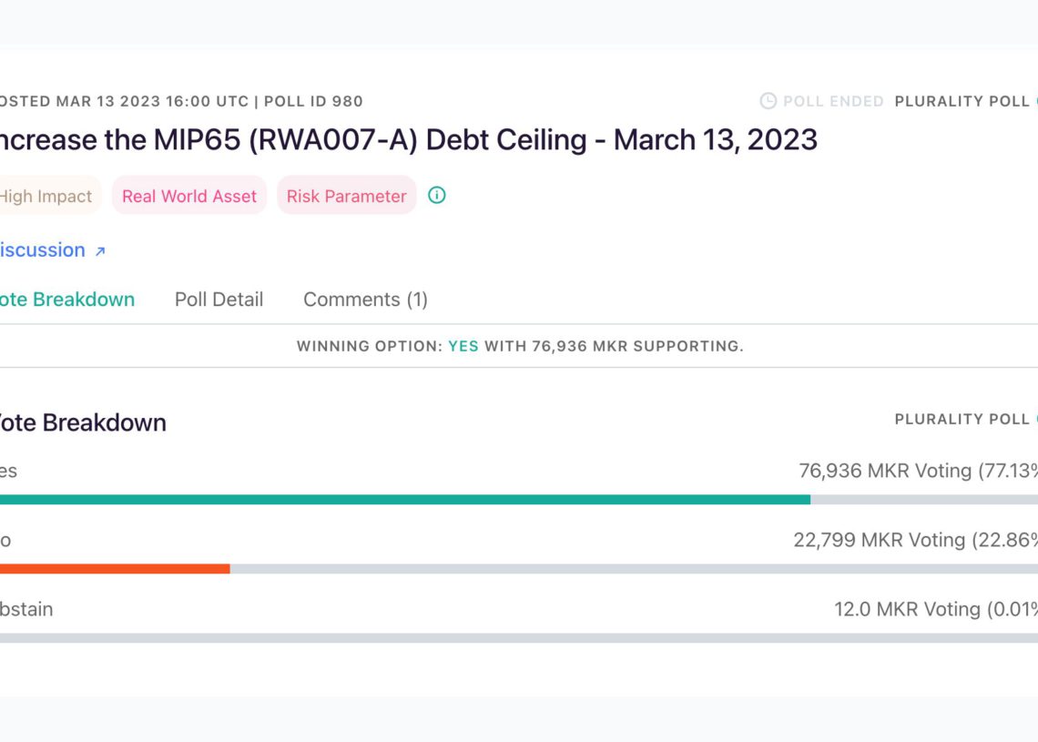This screenshot has width=1038, height=742.
Task: Click the poll title about MIP65 Debt Ceiling
Action: [407, 140]
